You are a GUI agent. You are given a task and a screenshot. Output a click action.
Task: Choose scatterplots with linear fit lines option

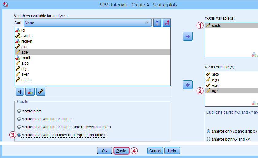click(x=19, y=119)
